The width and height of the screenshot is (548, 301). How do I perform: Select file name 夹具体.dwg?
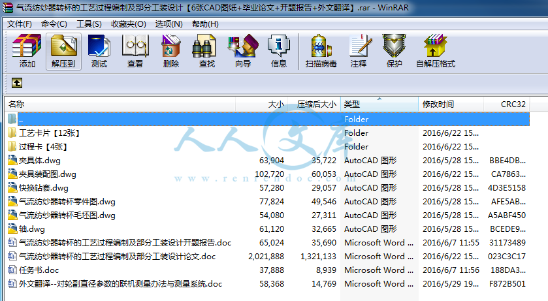click(x=39, y=161)
